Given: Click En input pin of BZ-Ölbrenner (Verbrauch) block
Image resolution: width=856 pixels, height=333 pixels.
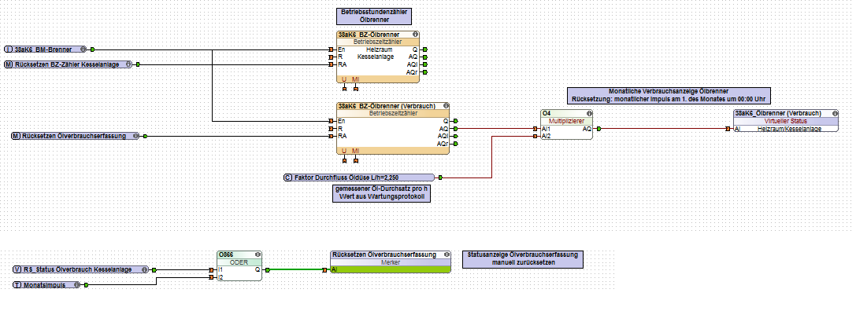Looking at the screenshot, I should [332, 121].
